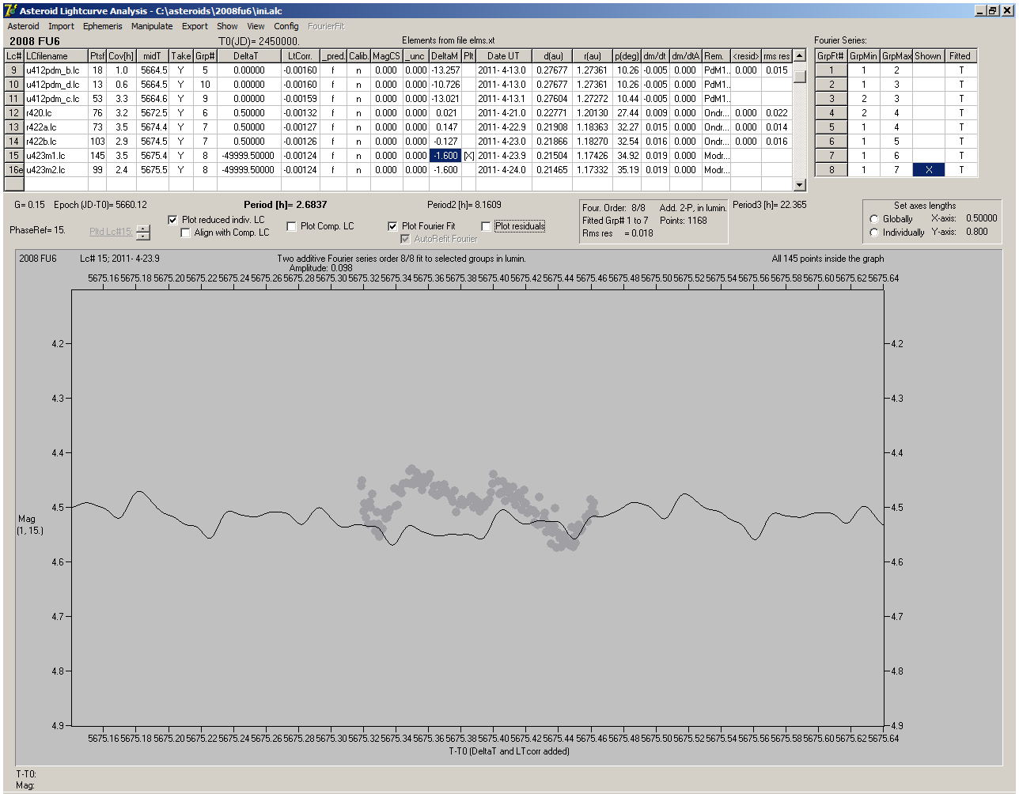The width and height of the screenshot is (1019, 794).
Task: Open the Manipulate menu
Action: coord(152,26)
